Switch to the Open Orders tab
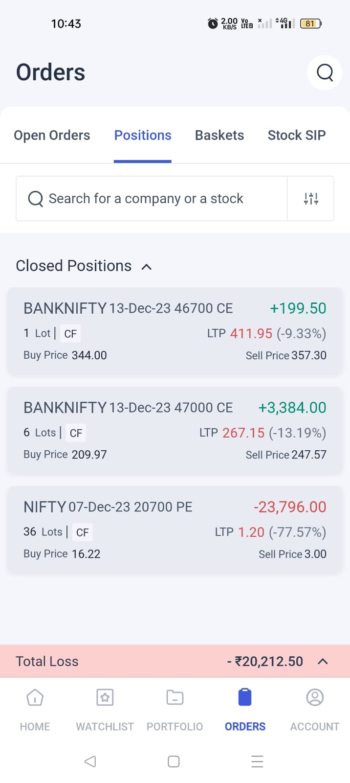This screenshot has height=783, width=350. click(52, 135)
